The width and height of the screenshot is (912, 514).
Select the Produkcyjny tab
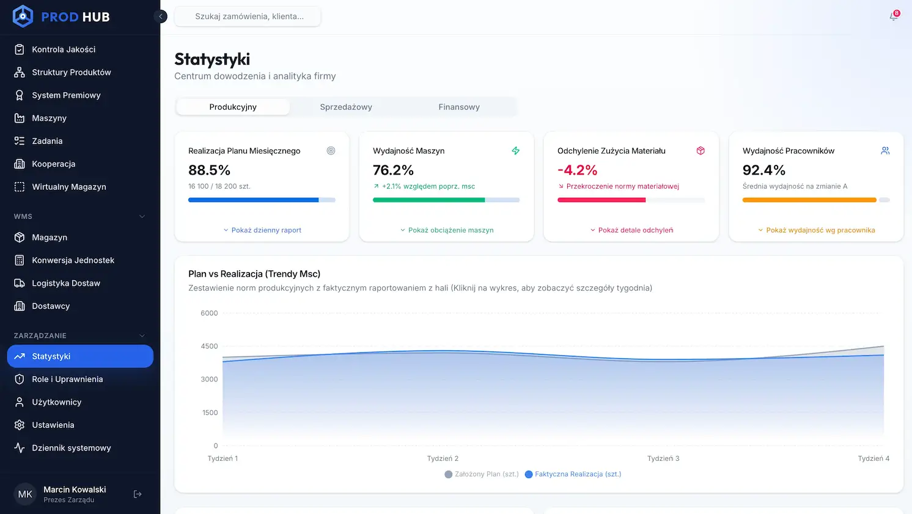click(x=233, y=107)
